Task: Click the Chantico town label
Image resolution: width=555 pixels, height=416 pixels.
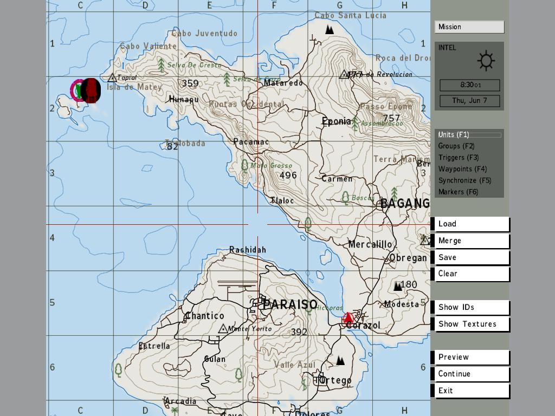Action: point(205,316)
